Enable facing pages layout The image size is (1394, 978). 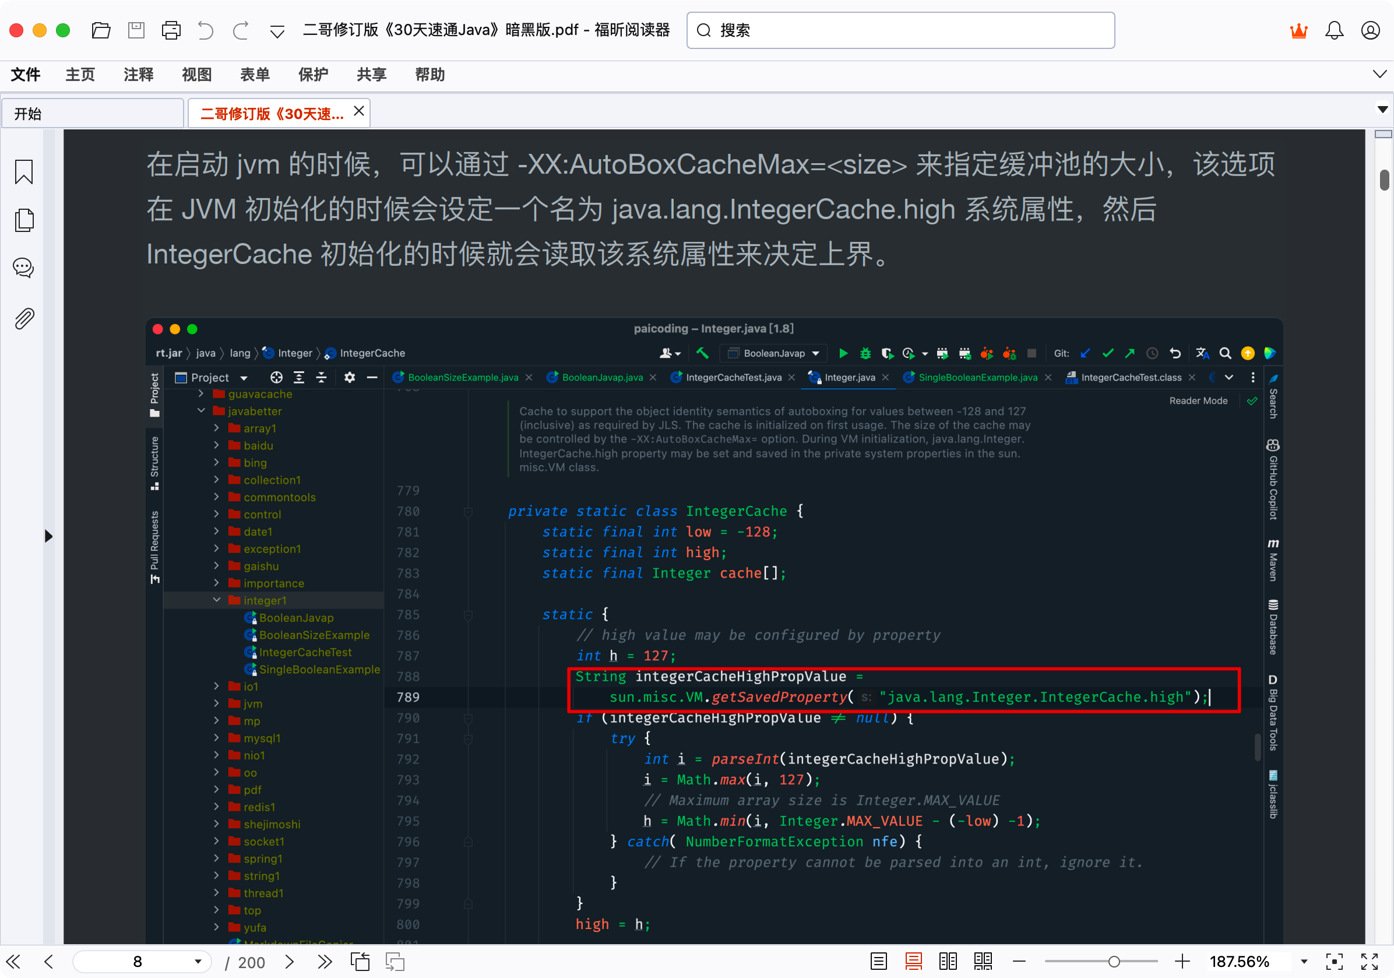[x=947, y=961]
